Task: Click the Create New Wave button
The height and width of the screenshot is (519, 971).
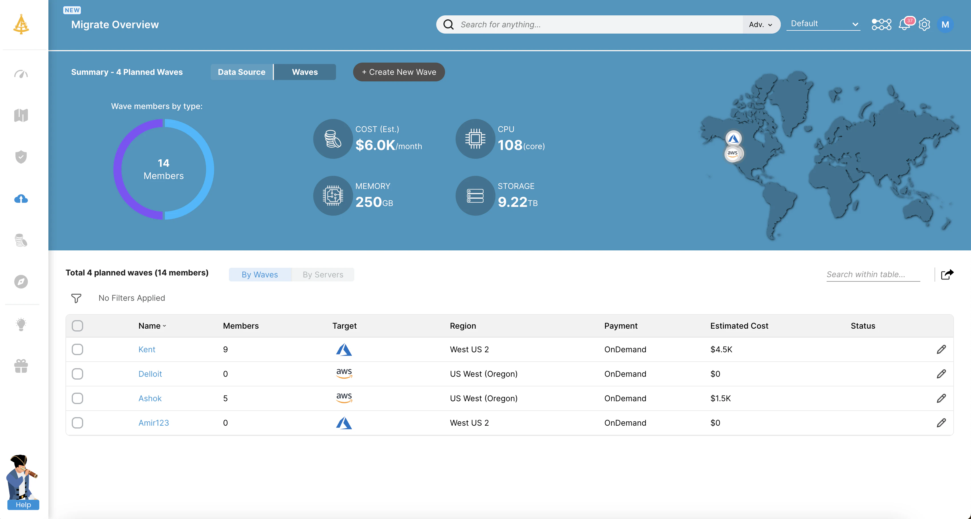Action: pos(398,72)
